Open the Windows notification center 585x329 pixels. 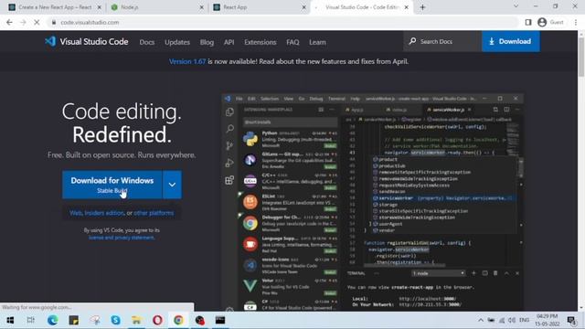coord(570,320)
